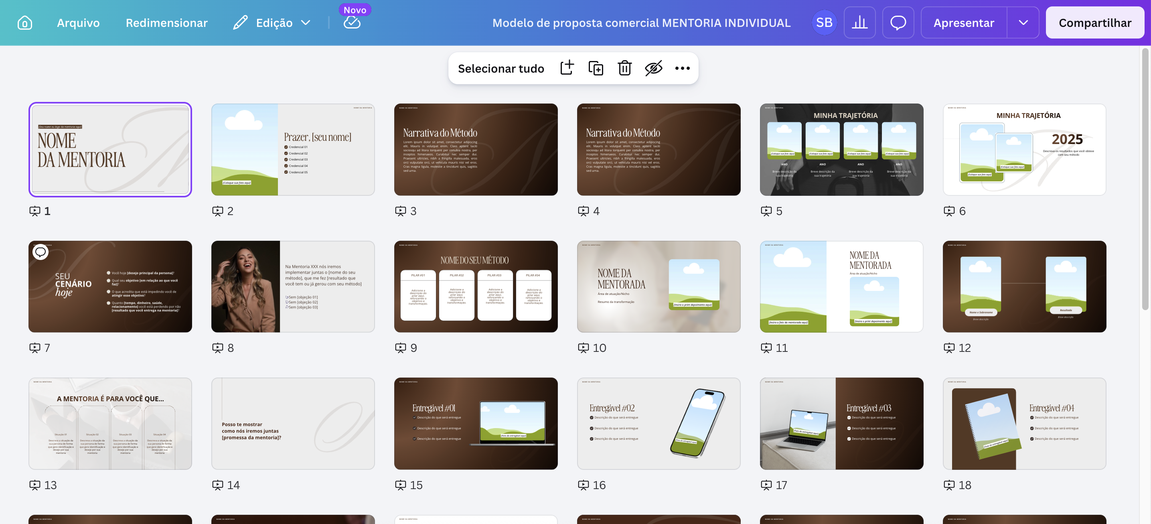Select slide 12 thumbnail with two images
Image resolution: width=1151 pixels, height=524 pixels.
(1025, 286)
